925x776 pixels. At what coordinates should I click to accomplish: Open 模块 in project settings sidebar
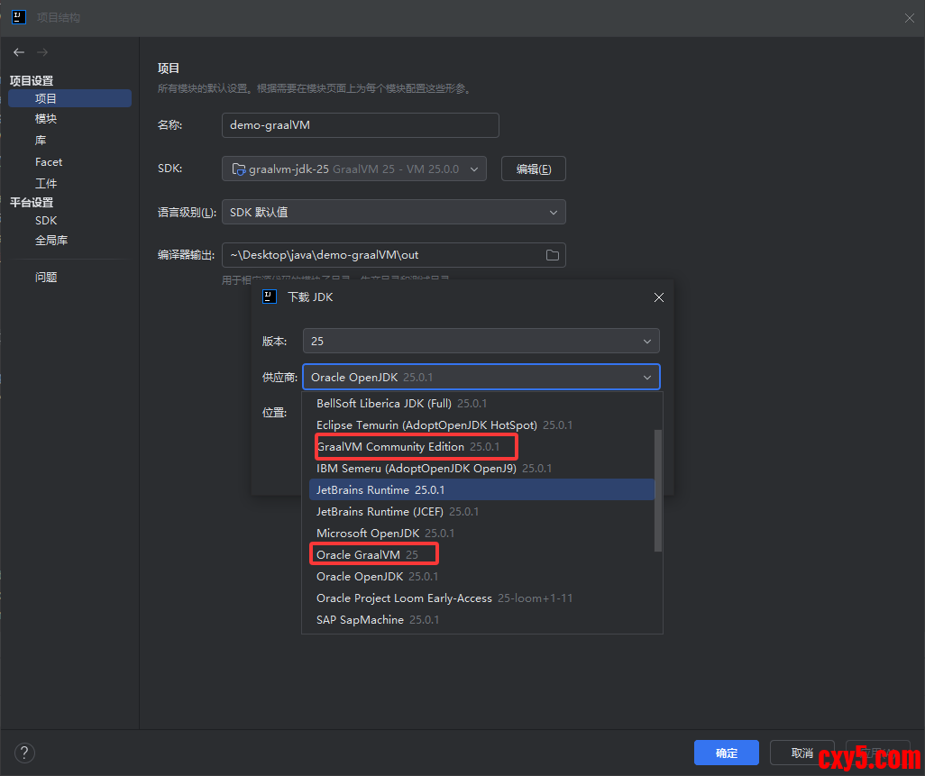coord(46,119)
